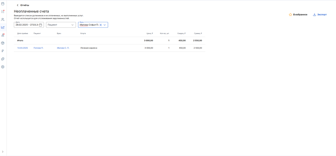Click the star icon for favorites
Image resolution: width=336 pixels, height=156 pixels.
click(x=290, y=15)
